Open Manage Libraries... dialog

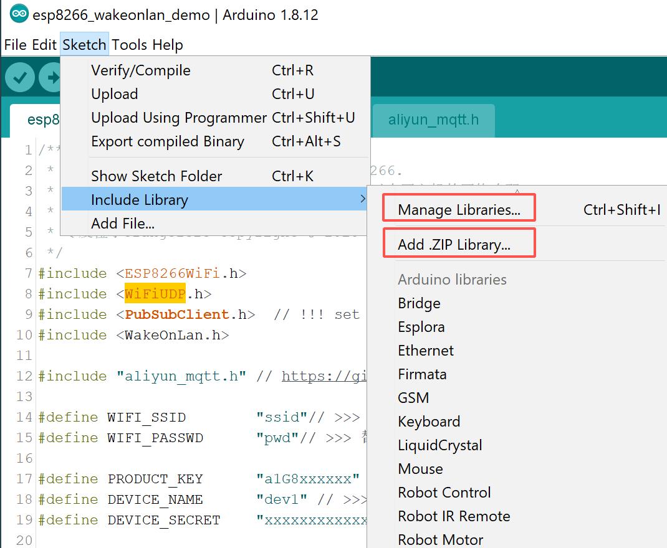tap(459, 210)
